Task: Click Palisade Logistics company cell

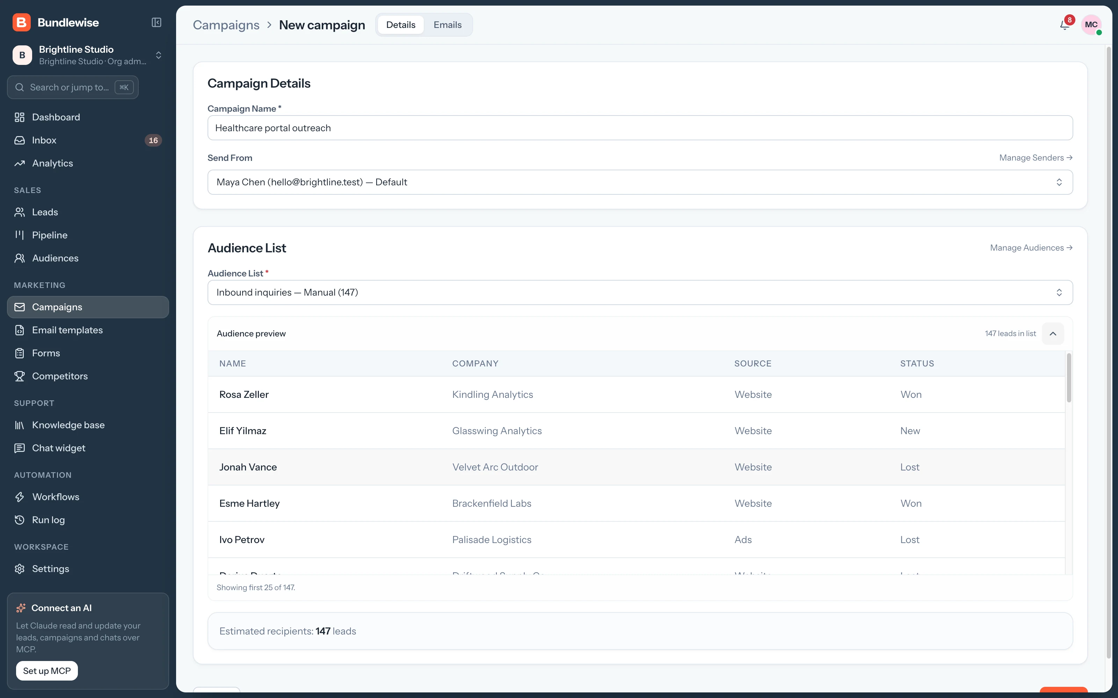Action: (x=492, y=540)
